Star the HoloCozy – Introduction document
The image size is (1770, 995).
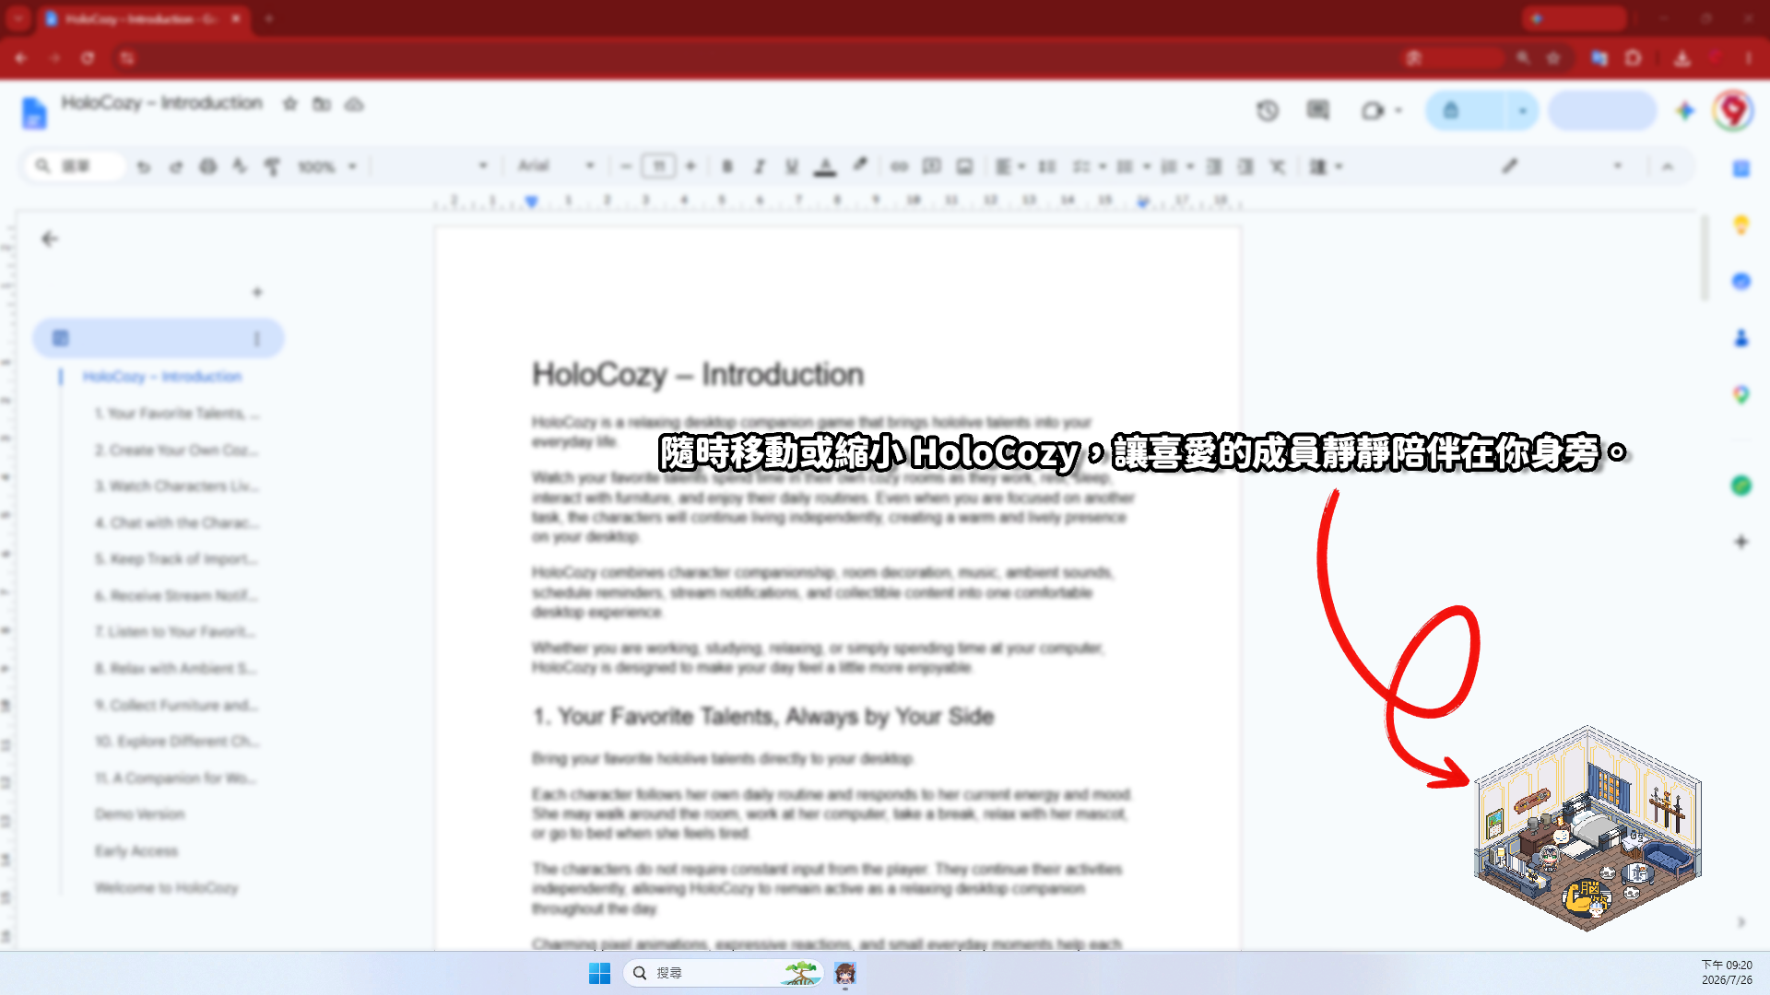pyautogui.click(x=290, y=104)
